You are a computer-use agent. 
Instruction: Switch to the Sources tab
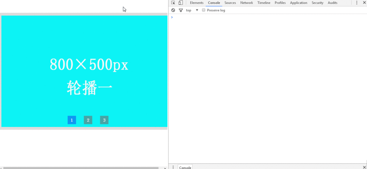pyautogui.click(x=230, y=3)
